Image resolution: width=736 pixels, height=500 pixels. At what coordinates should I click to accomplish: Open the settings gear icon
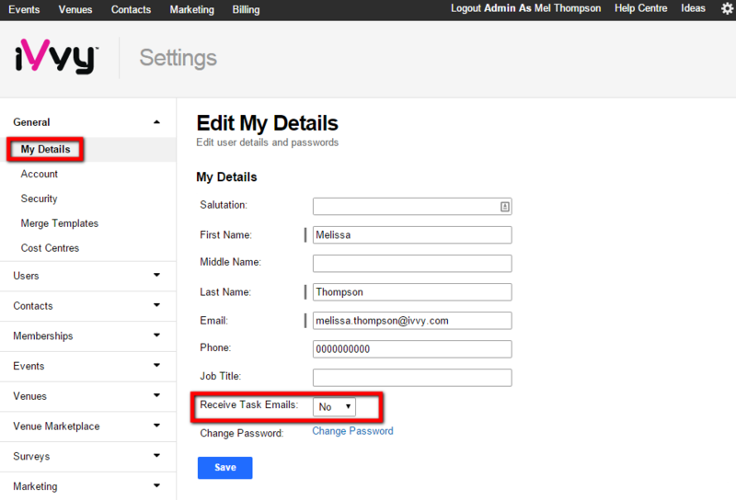(728, 9)
